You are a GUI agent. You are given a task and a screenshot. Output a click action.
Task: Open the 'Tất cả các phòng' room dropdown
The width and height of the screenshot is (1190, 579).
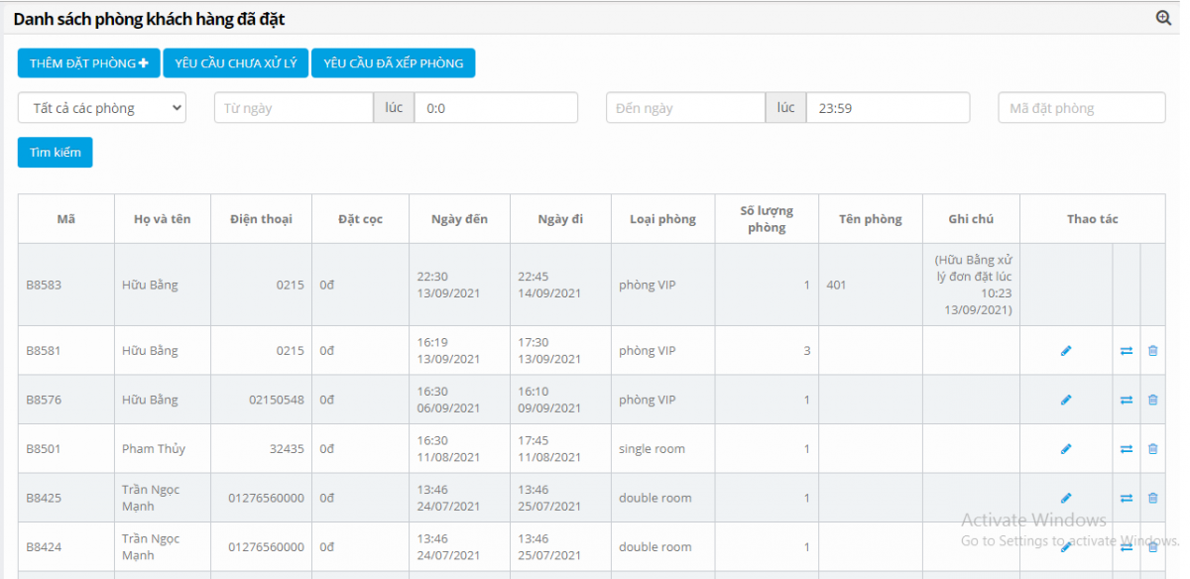click(101, 108)
